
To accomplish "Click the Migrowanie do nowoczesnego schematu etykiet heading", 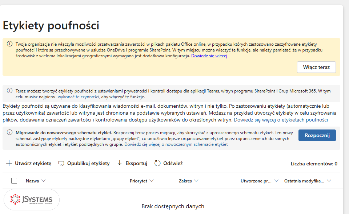I will (x=64, y=133).
